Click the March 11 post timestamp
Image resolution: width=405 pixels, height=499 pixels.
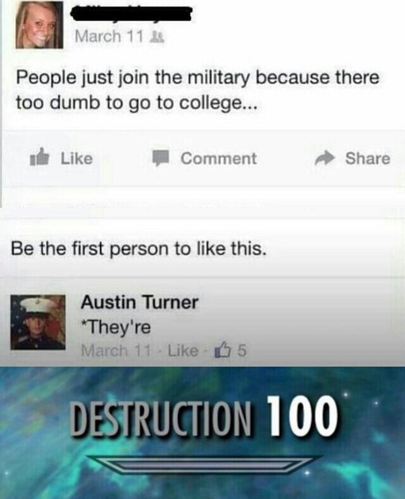(x=109, y=36)
